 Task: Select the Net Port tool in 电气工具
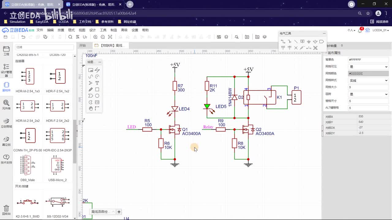coord(322,42)
